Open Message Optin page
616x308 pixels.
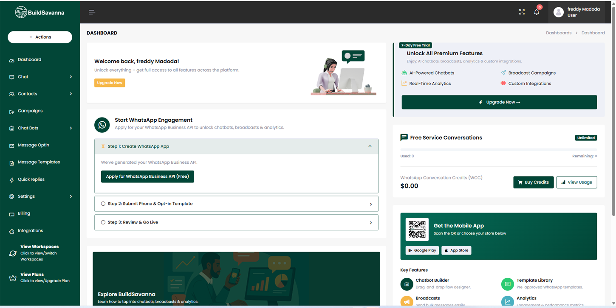click(34, 145)
